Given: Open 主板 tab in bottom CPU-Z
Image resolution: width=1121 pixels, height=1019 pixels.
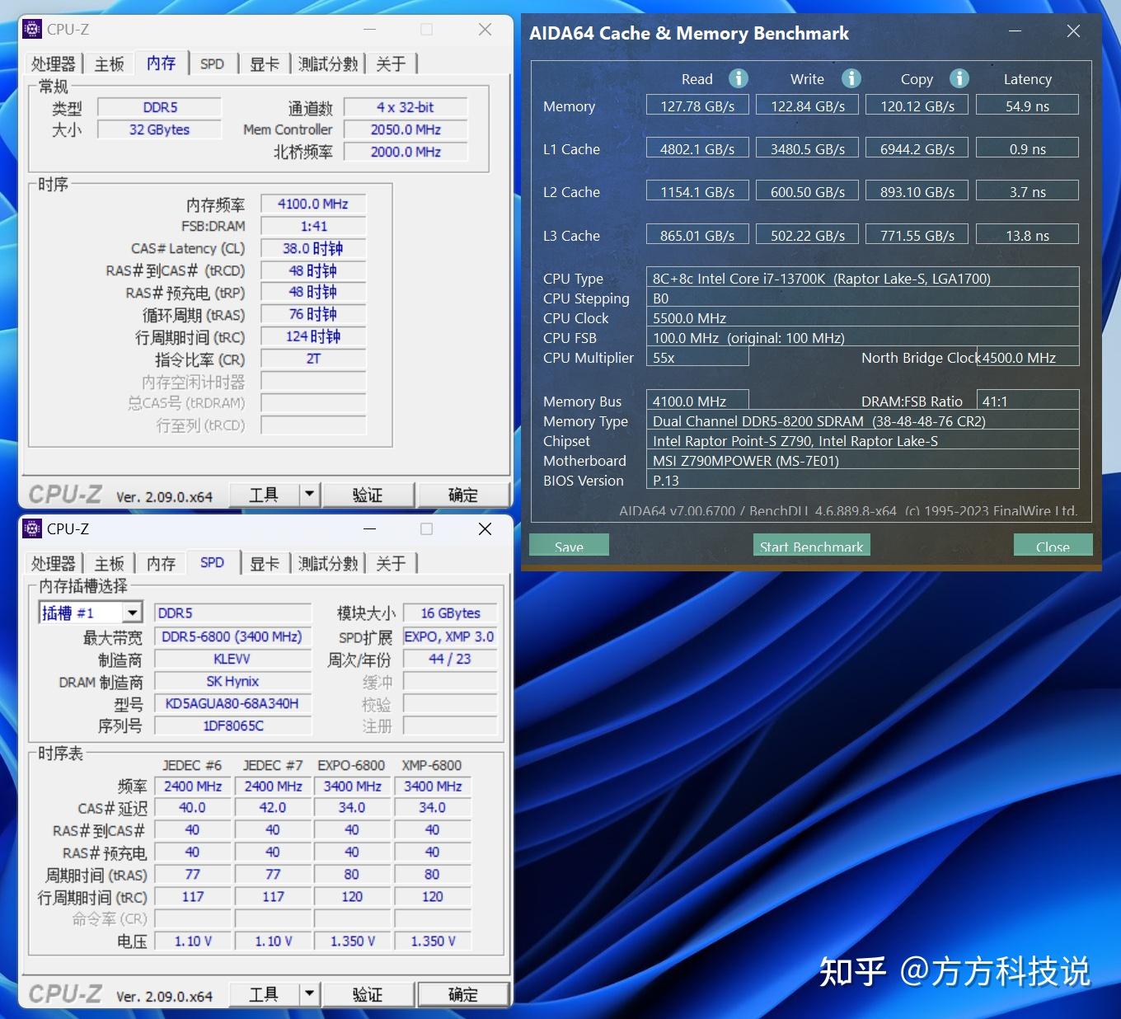Looking at the screenshot, I should (109, 564).
